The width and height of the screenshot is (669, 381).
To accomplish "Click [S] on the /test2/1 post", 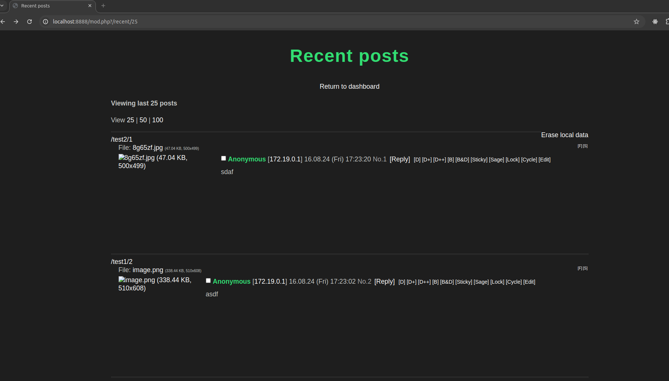I will pyautogui.click(x=585, y=146).
